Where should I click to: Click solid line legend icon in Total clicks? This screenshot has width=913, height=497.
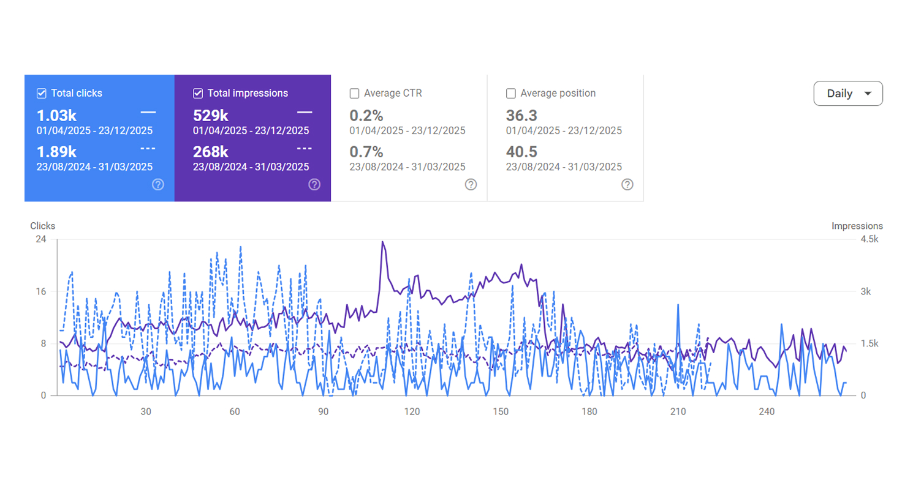(x=148, y=112)
